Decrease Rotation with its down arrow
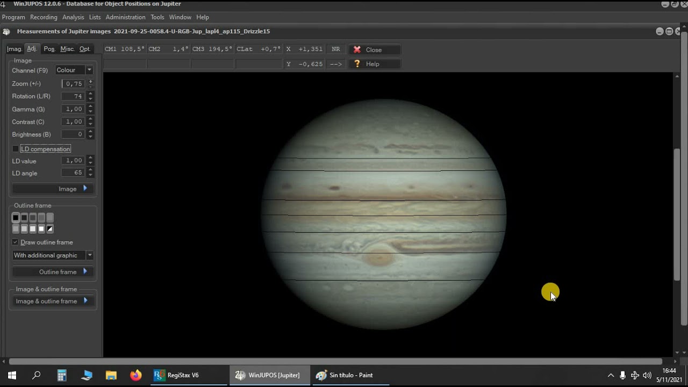 (90, 99)
